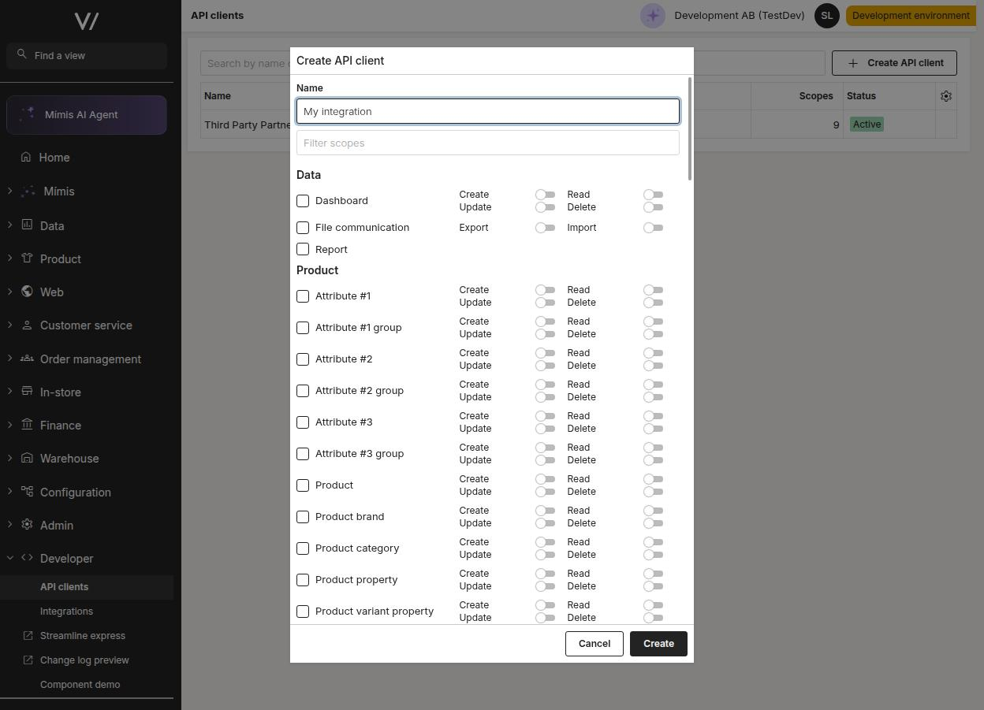The height and width of the screenshot is (710, 984).
Task: Toggle Dashboard Delete permission switch
Action: [x=653, y=207]
